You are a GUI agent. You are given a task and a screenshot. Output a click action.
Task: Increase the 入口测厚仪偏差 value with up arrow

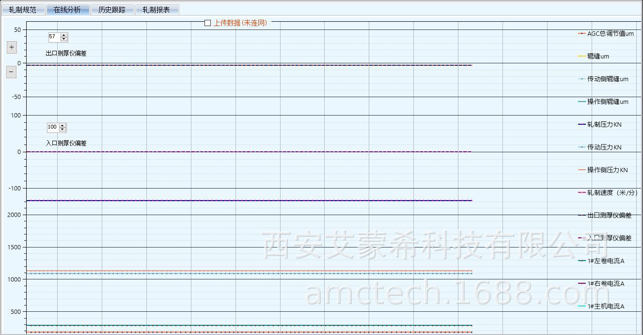pos(63,125)
